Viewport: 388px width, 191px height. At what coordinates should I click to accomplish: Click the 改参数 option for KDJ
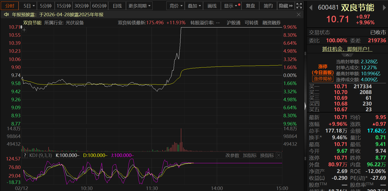pos(232,155)
